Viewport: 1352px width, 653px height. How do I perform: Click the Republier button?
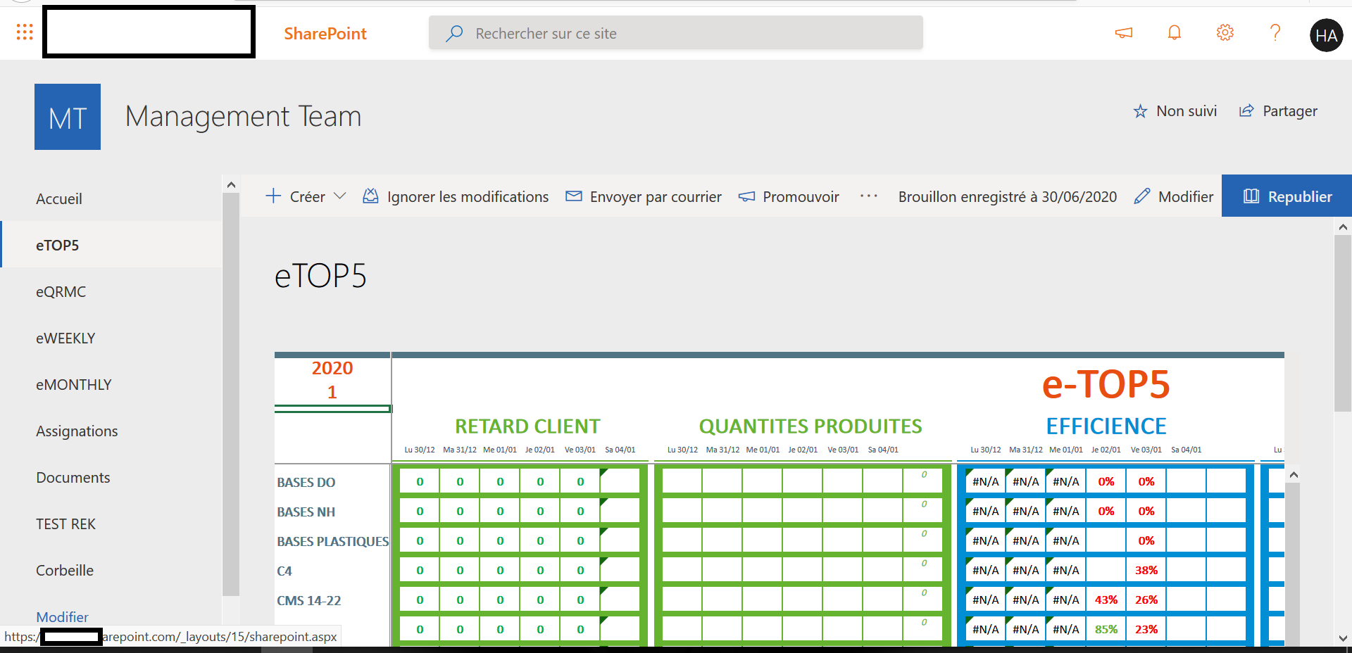[1287, 196]
